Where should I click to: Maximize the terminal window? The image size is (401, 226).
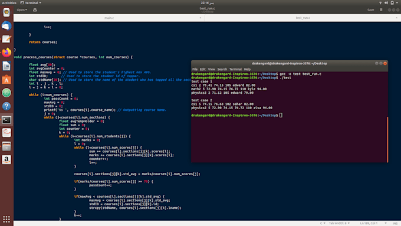[381, 63]
